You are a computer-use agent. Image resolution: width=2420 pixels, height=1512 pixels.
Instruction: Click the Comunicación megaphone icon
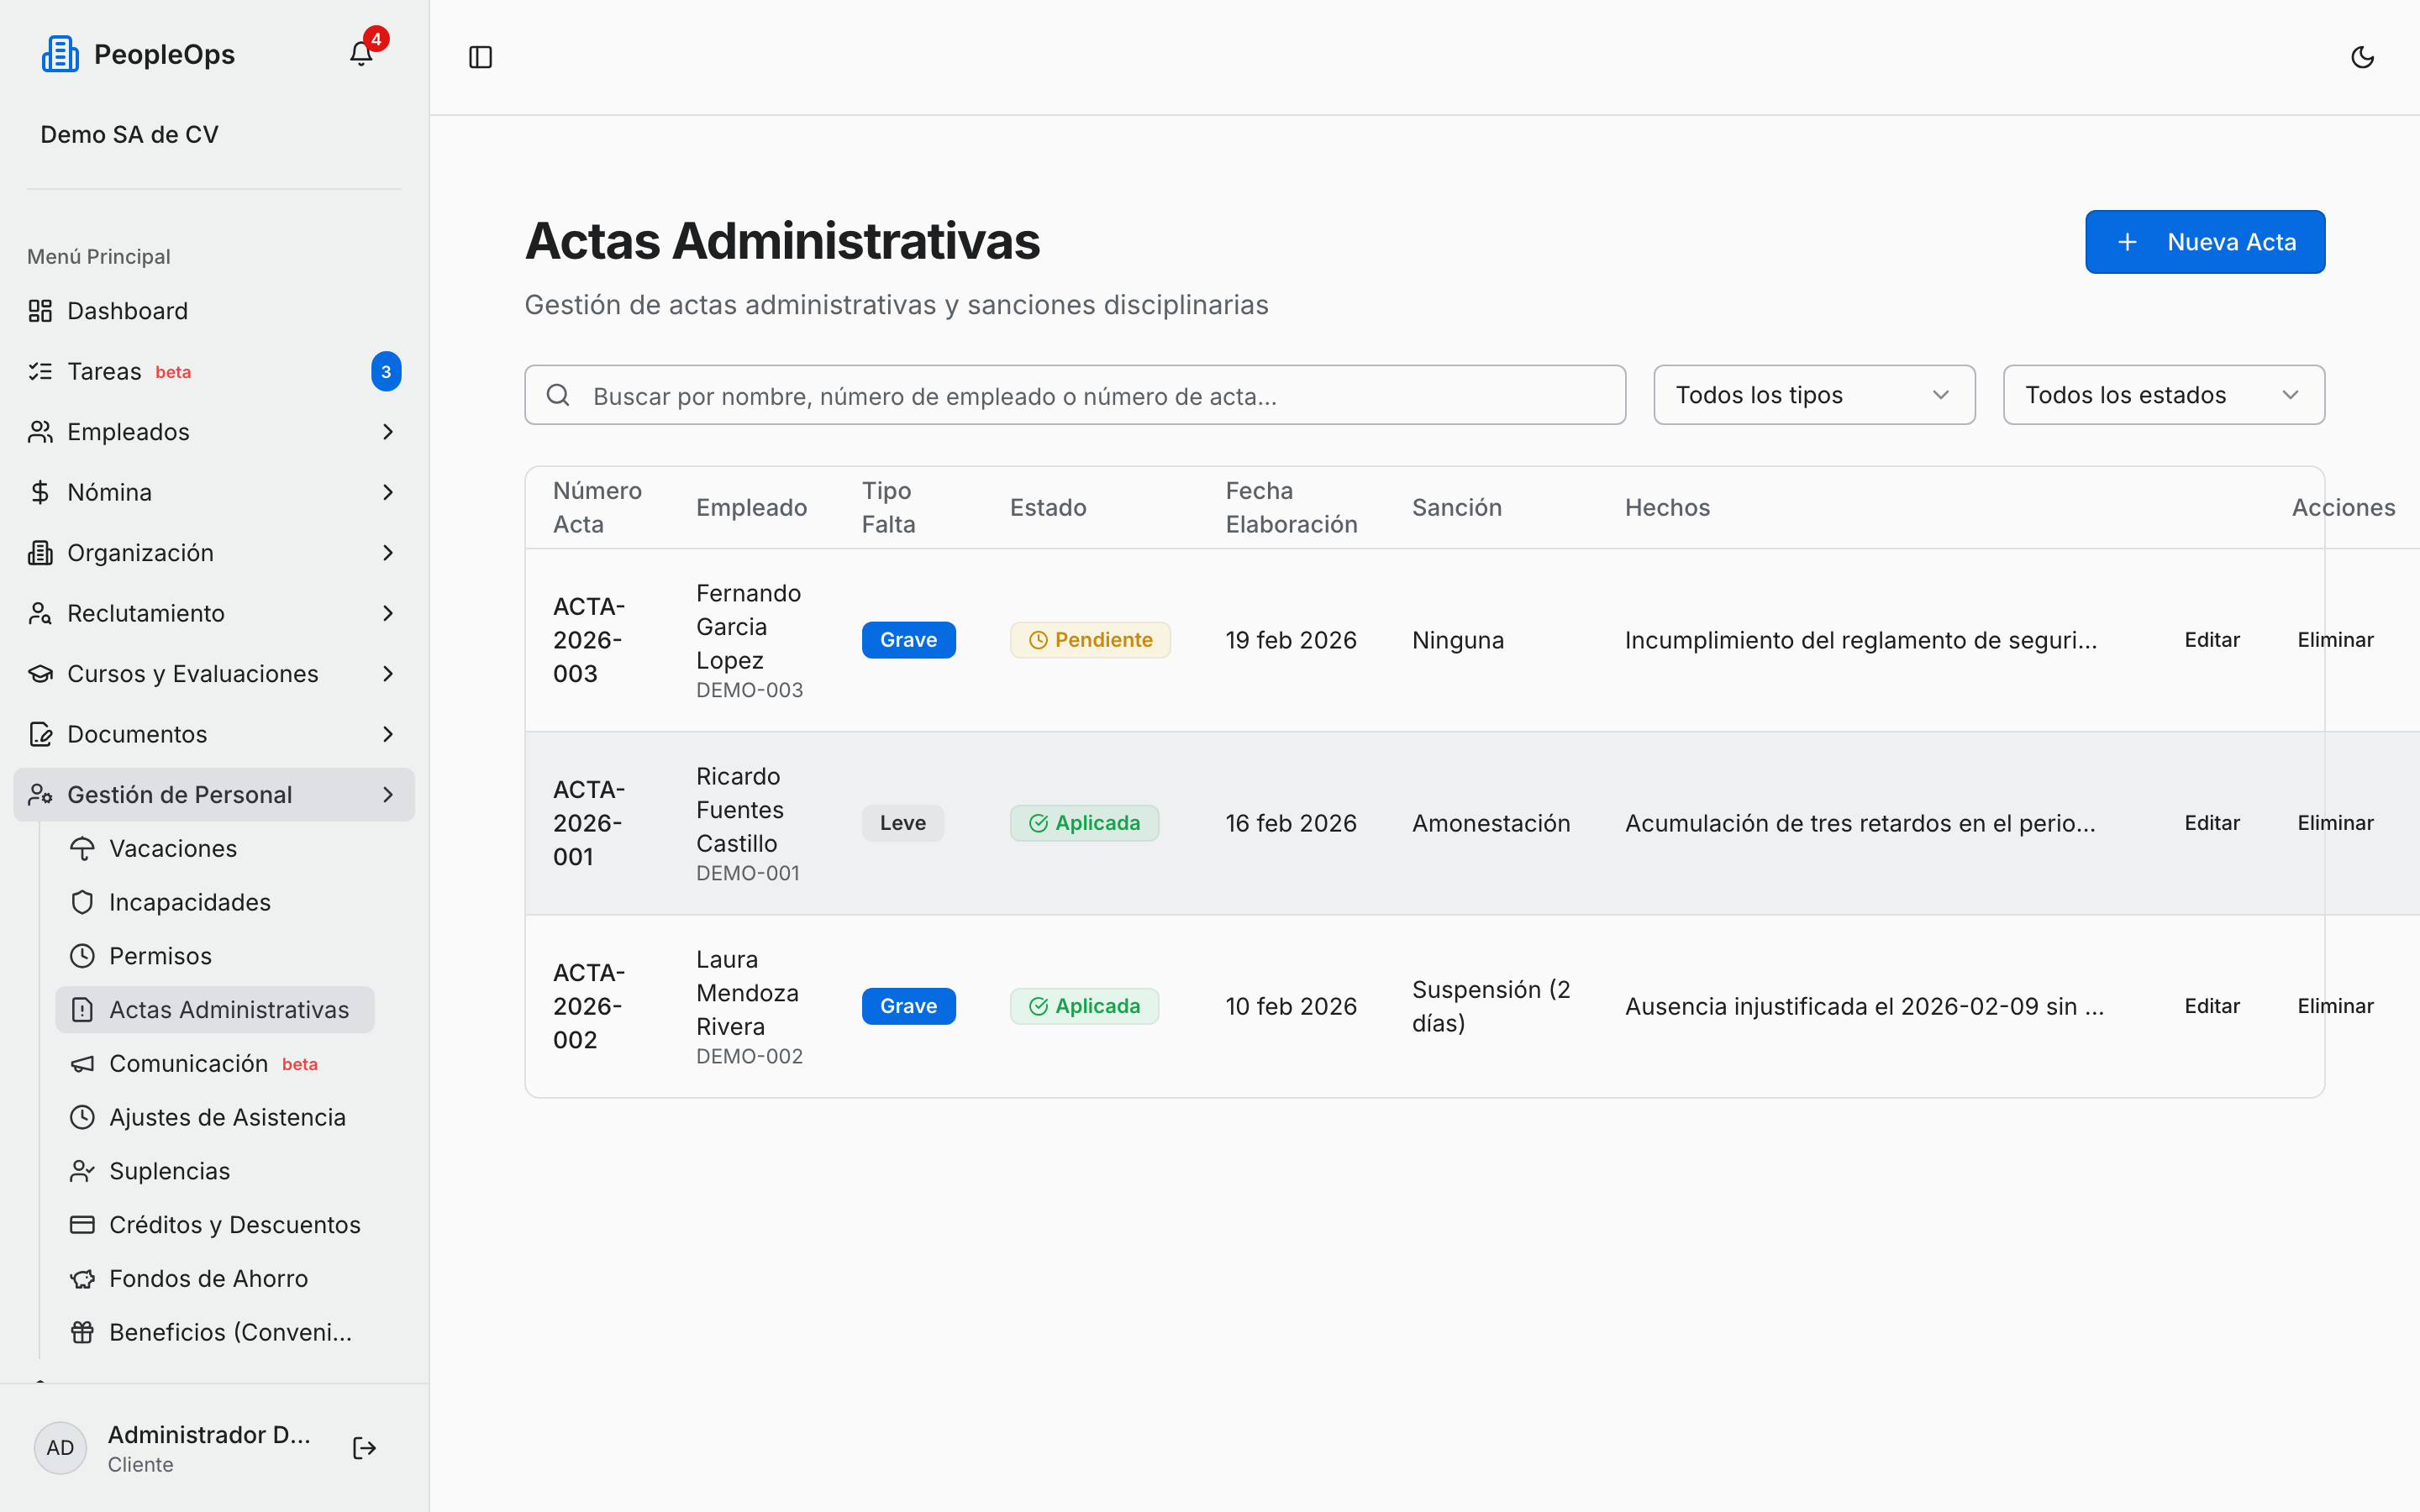coord(82,1064)
